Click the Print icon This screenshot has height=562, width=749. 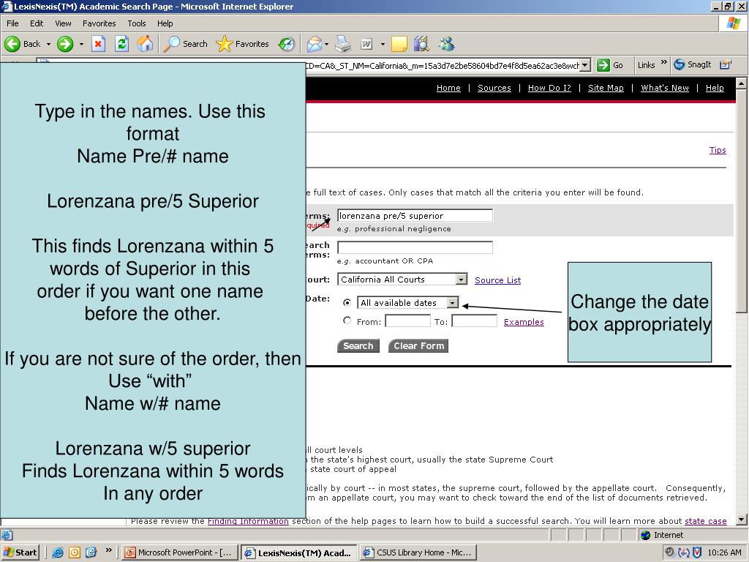(343, 44)
